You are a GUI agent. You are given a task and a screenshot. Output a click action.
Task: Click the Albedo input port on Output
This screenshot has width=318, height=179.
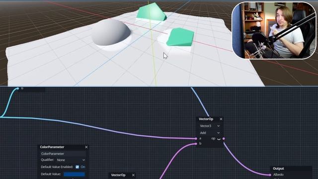coord(270,175)
